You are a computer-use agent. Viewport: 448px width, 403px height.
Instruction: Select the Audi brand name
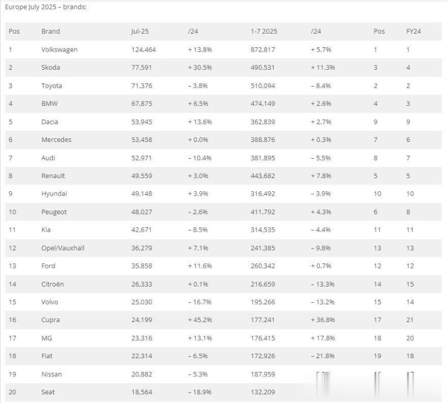(49, 158)
